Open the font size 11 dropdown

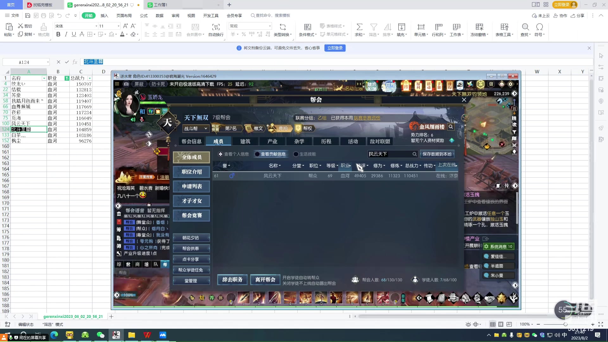[x=118, y=26]
